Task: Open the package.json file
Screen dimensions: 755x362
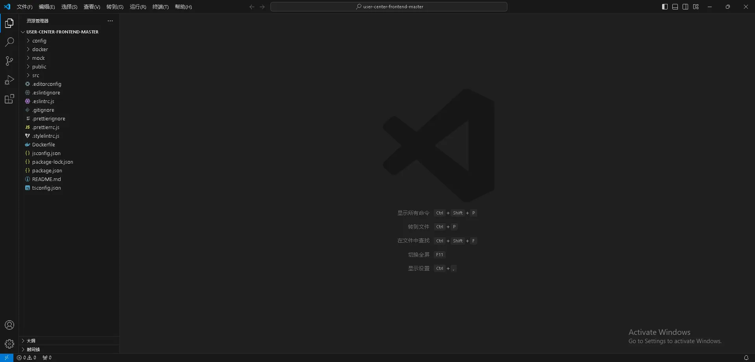Action: point(69,170)
